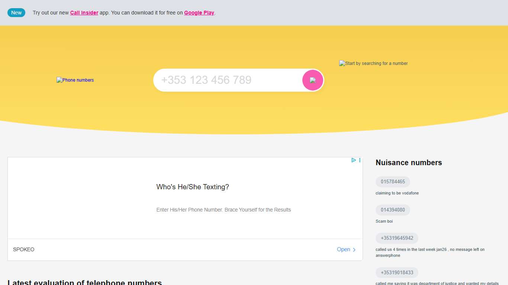The height and width of the screenshot is (285, 508).
Task: Click the pink search submit icon
Action: [312, 80]
